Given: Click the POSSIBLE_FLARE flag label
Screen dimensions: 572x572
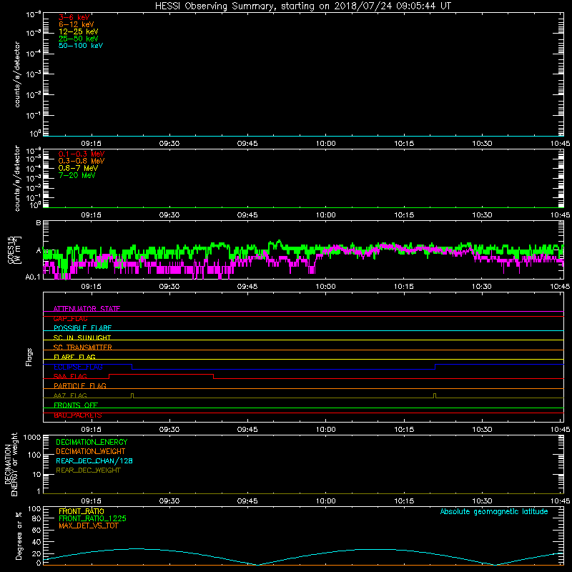Looking at the screenshot, I should pyautogui.click(x=82, y=328).
